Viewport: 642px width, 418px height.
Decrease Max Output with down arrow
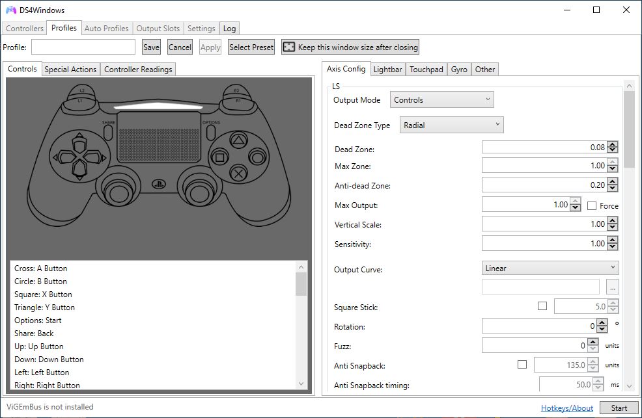pos(576,207)
